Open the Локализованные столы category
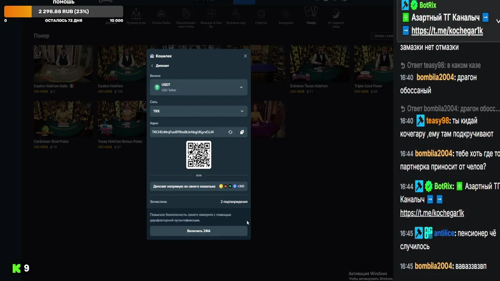 186,19
